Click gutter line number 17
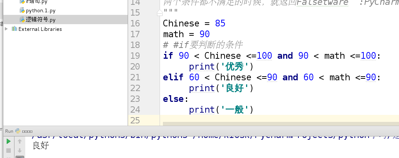 135,34
